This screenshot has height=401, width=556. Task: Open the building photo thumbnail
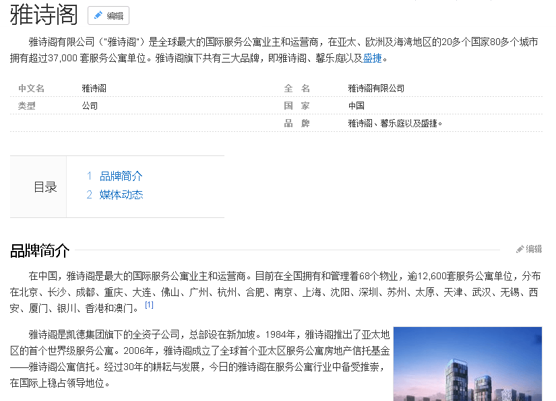coord(468,364)
